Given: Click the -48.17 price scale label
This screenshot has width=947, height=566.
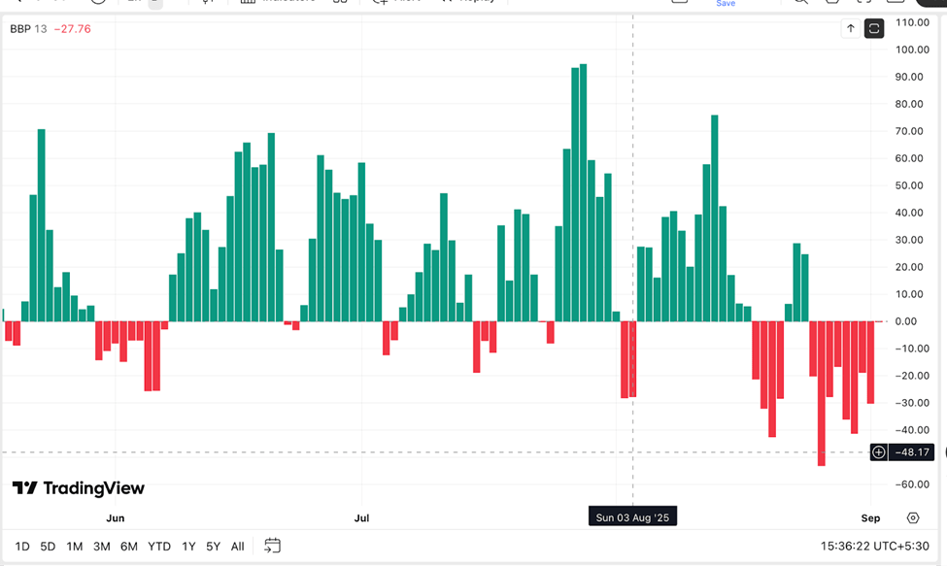Looking at the screenshot, I should click(913, 452).
